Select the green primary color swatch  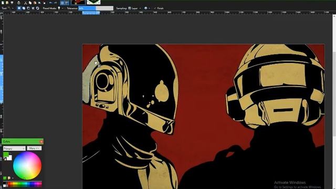pyautogui.click(x=6, y=154)
